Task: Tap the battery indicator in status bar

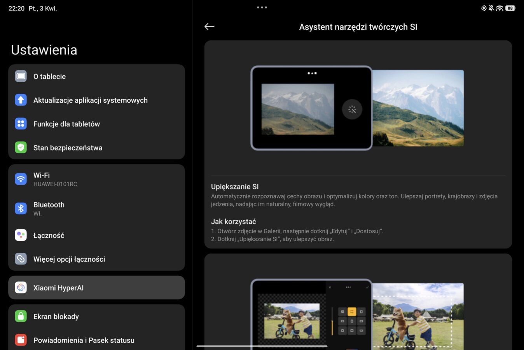Action: click(x=510, y=8)
